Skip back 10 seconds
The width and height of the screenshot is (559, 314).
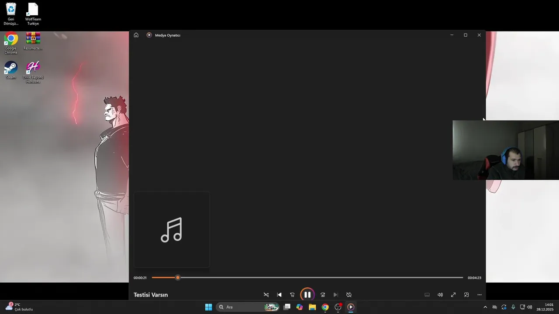coord(292,295)
